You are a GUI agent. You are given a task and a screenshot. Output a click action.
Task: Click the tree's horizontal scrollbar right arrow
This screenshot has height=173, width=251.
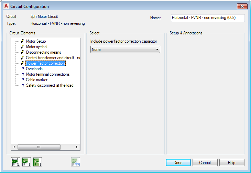point(77,147)
